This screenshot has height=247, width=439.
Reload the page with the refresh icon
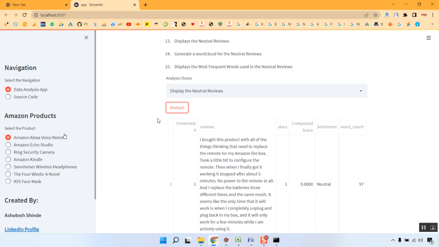(25, 15)
